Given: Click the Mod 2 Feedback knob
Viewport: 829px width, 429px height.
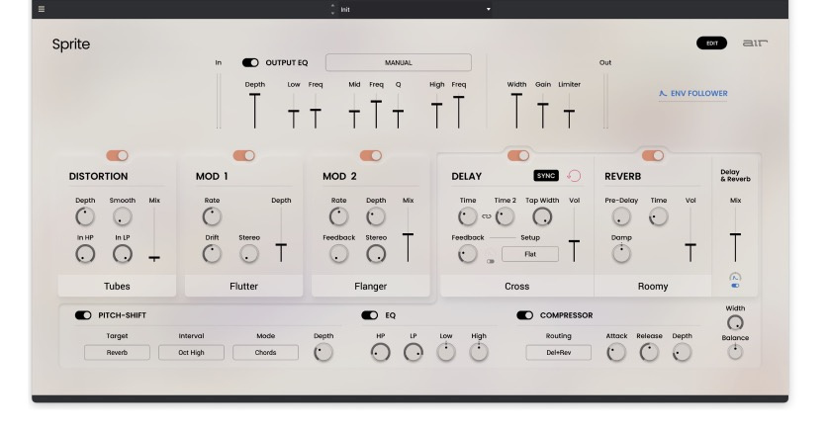Looking at the screenshot, I should coord(339,254).
